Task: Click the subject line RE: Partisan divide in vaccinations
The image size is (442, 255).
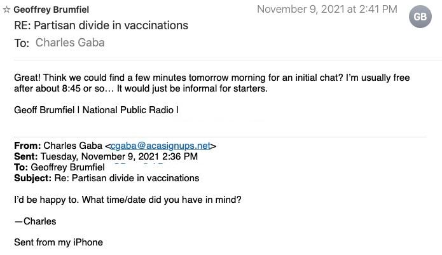Action: point(101,25)
